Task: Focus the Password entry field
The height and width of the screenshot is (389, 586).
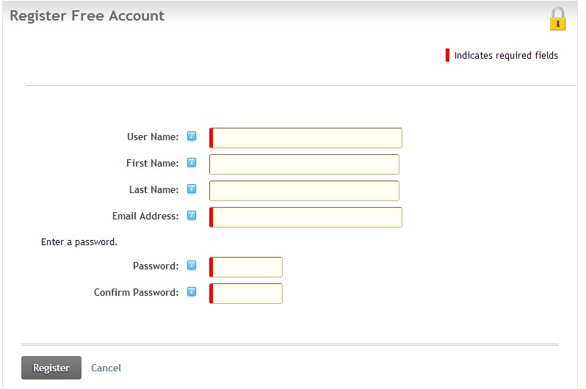Action: click(x=247, y=267)
